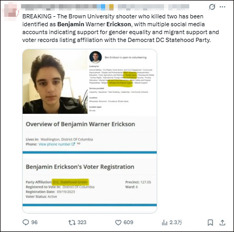234x232 pixels.
Task: Share the post via upload icon
Action: click(x=222, y=223)
